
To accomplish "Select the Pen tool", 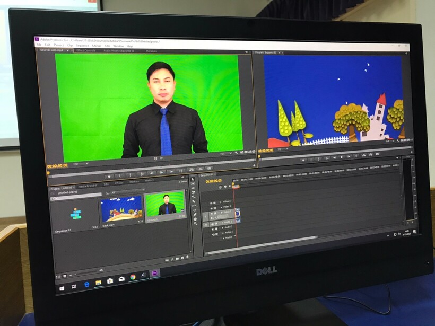I will [195, 215].
